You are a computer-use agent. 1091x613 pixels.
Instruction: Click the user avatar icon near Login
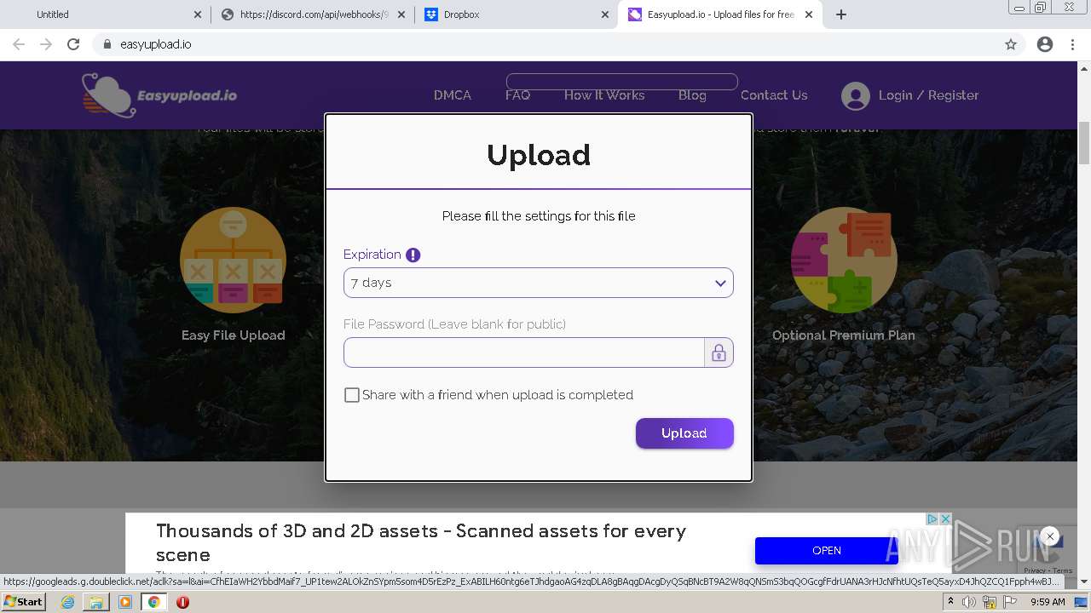(855, 95)
